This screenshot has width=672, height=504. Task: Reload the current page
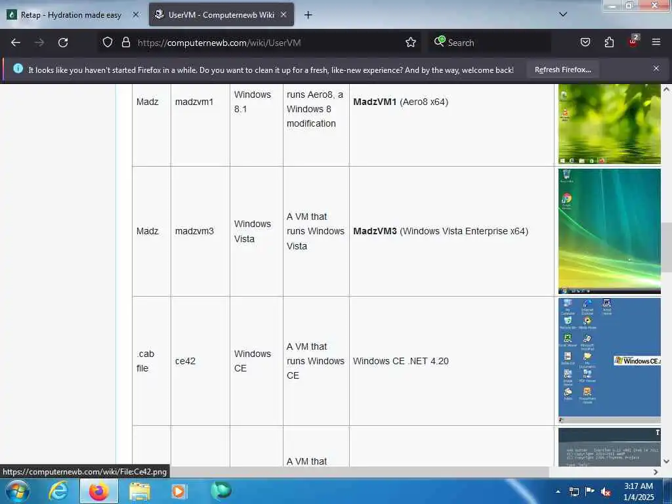click(63, 43)
